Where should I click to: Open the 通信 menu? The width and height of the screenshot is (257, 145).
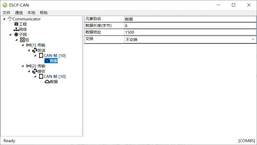pyautogui.click(x=19, y=13)
